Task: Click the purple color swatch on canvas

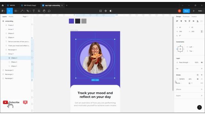Action: pyautogui.click(x=71, y=21)
